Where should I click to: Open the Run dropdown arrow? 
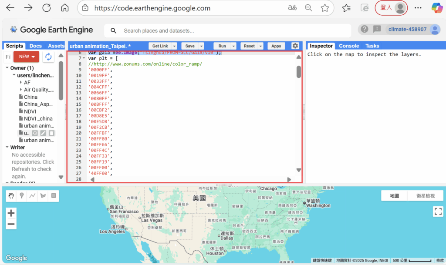click(233, 46)
